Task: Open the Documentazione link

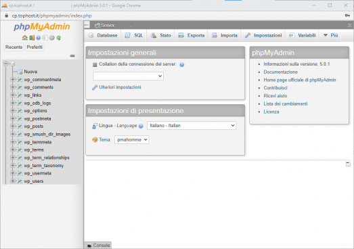Action: click(x=281, y=72)
